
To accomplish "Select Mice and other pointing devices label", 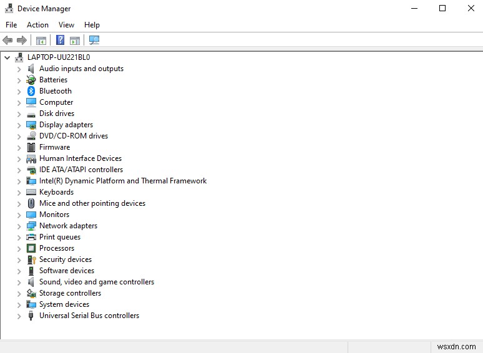I will pos(92,203).
